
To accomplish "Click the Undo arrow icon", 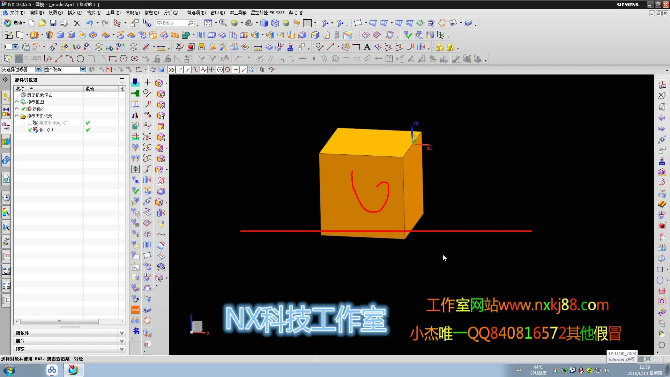I will pyautogui.click(x=89, y=23).
